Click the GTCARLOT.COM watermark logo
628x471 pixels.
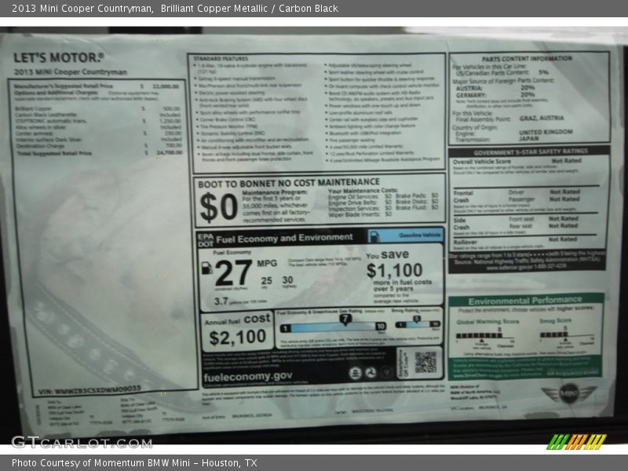pyautogui.click(x=81, y=442)
